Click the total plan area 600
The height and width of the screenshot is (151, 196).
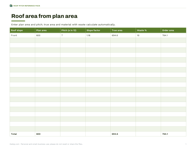[38, 134]
